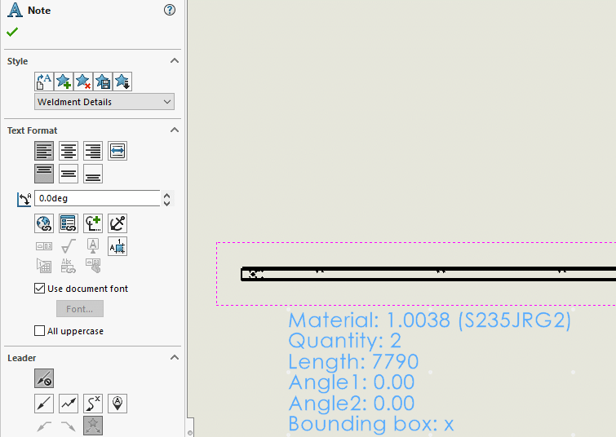The width and height of the screenshot is (616, 437).
Task: Collapse the Style section
Action: coord(174,61)
